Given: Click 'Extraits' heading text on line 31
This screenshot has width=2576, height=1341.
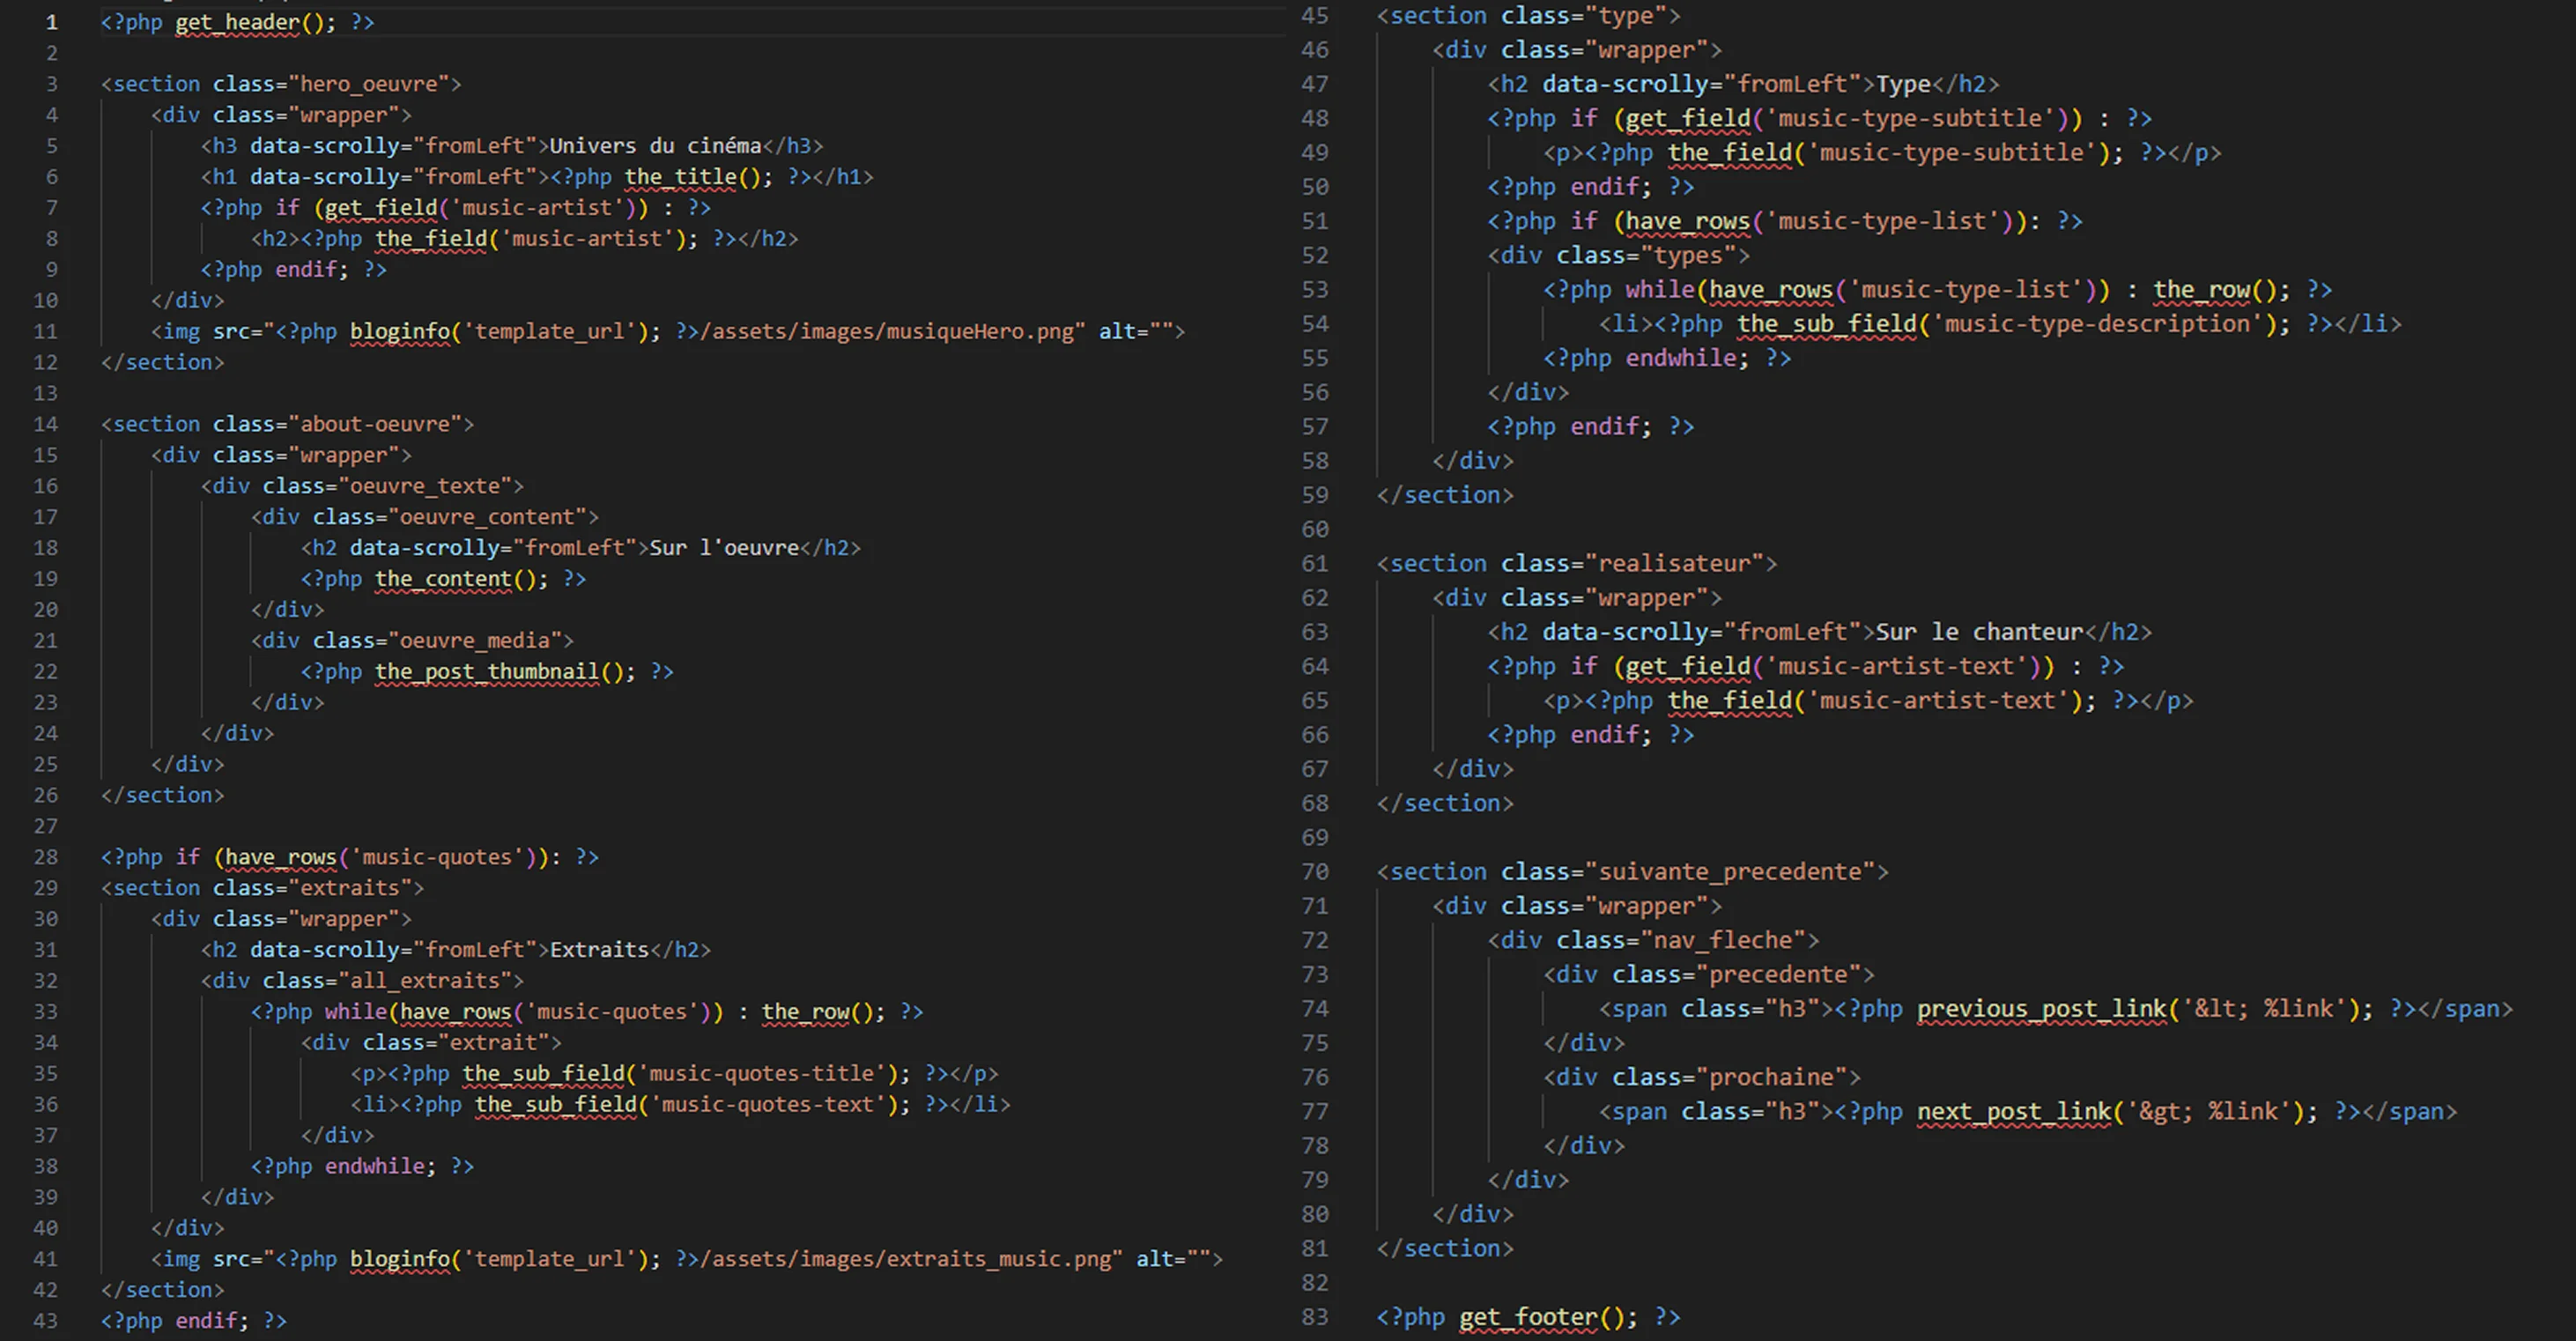Looking at the screenshot, I should pyautogui.click(x=599, y=950).
